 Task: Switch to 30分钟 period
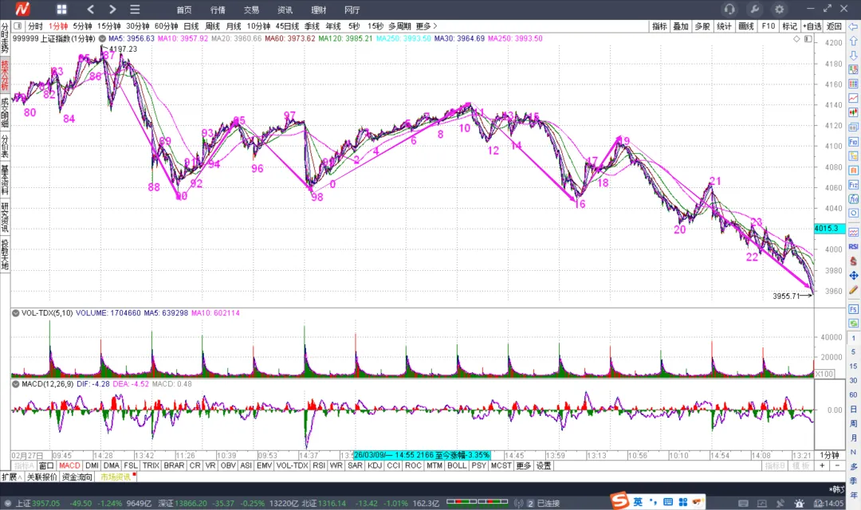[x=138, y=25]
